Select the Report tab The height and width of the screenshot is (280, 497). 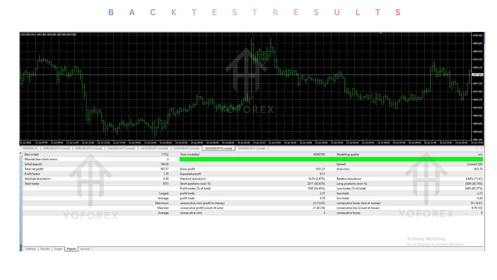(x=71, y=249)
